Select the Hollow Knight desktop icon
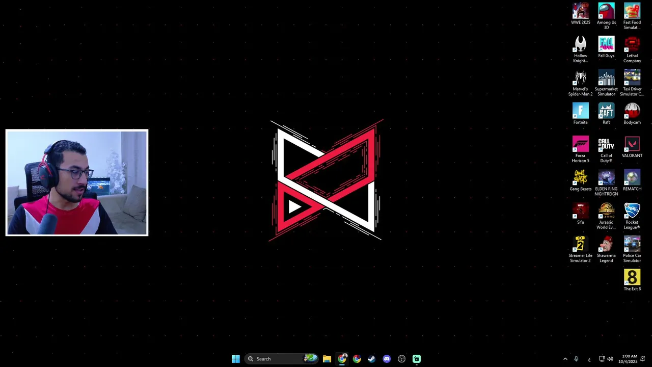Image resolution: width=652 pixels, height=367 pixels. tap(580, 49)
